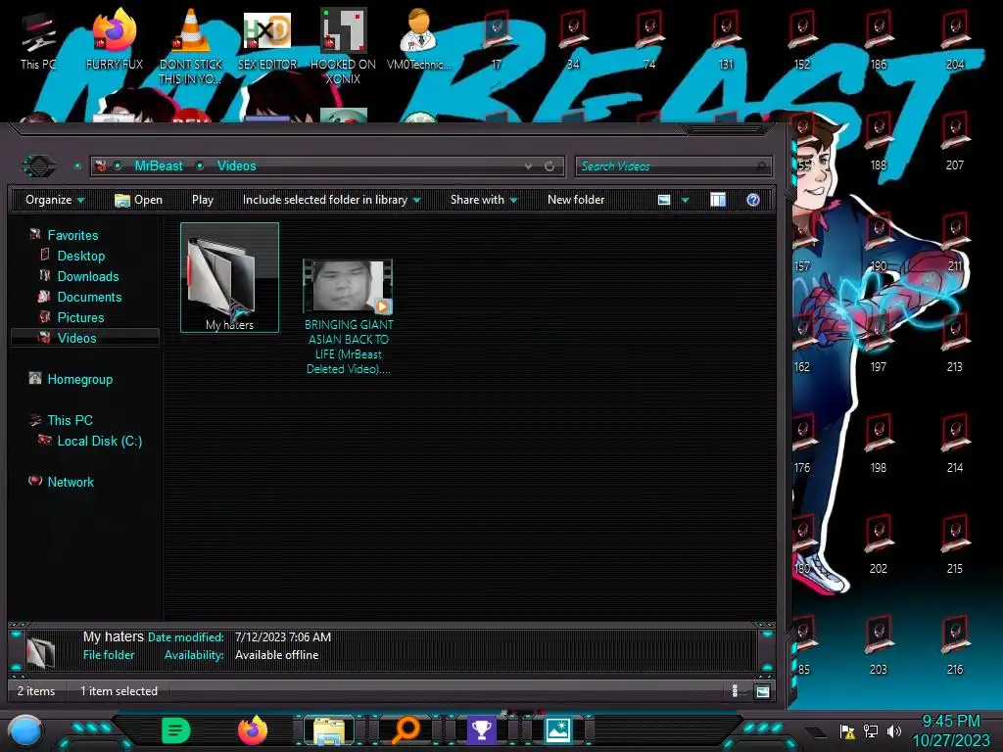Select desktop icon labeled 214
Image resolution: width=1003 pixels, height=752 pixels.
[x=955, y=444]
